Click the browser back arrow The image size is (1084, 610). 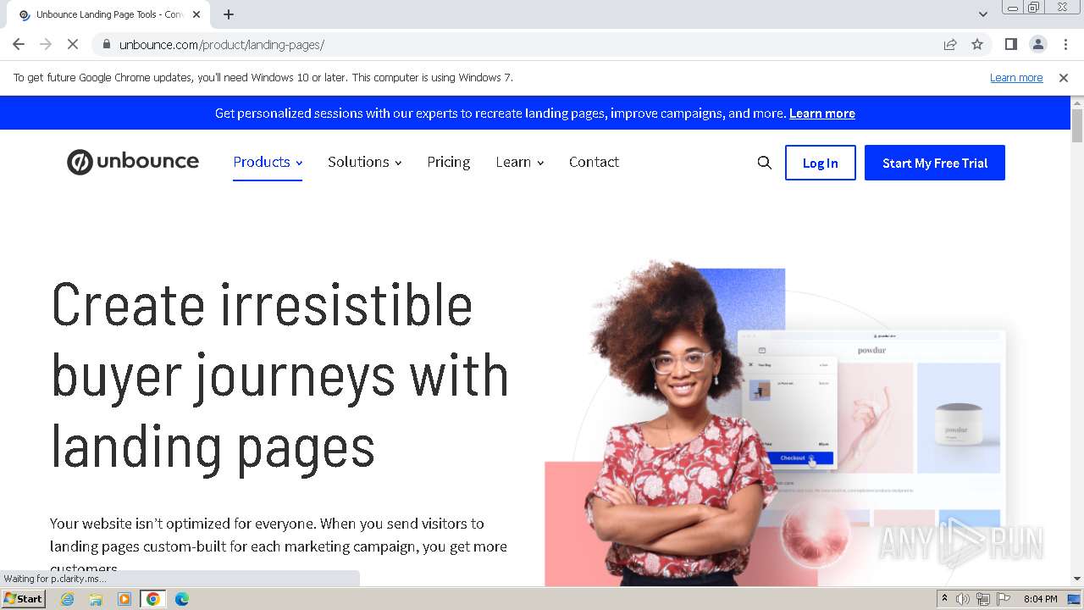click(x=19, y=44)
